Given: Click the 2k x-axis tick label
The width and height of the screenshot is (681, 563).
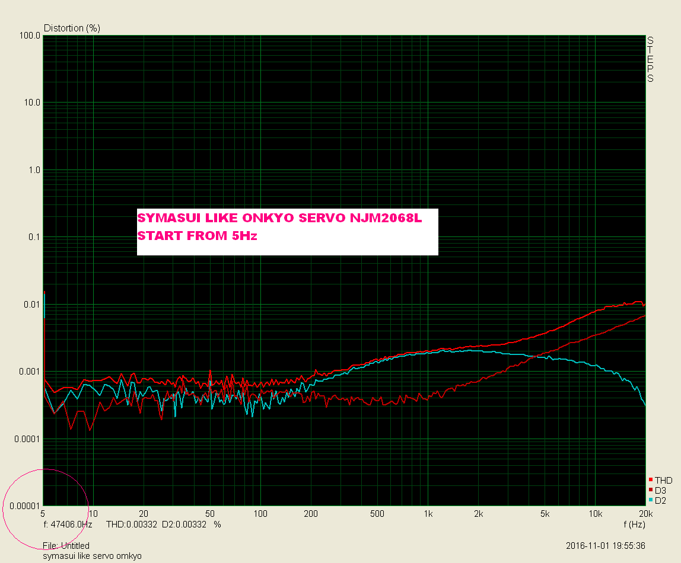Looking at the screenshot, I should click(479, 514).
